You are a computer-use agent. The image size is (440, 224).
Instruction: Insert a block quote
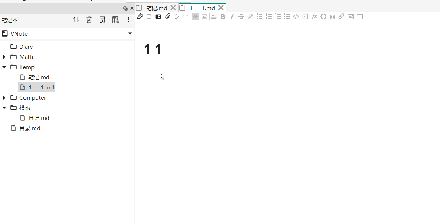point(332,16)
